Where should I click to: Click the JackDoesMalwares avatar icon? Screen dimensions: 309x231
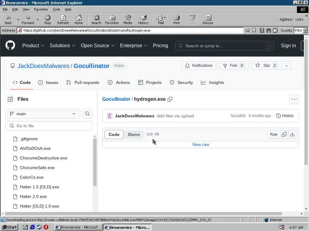(109, 116)
